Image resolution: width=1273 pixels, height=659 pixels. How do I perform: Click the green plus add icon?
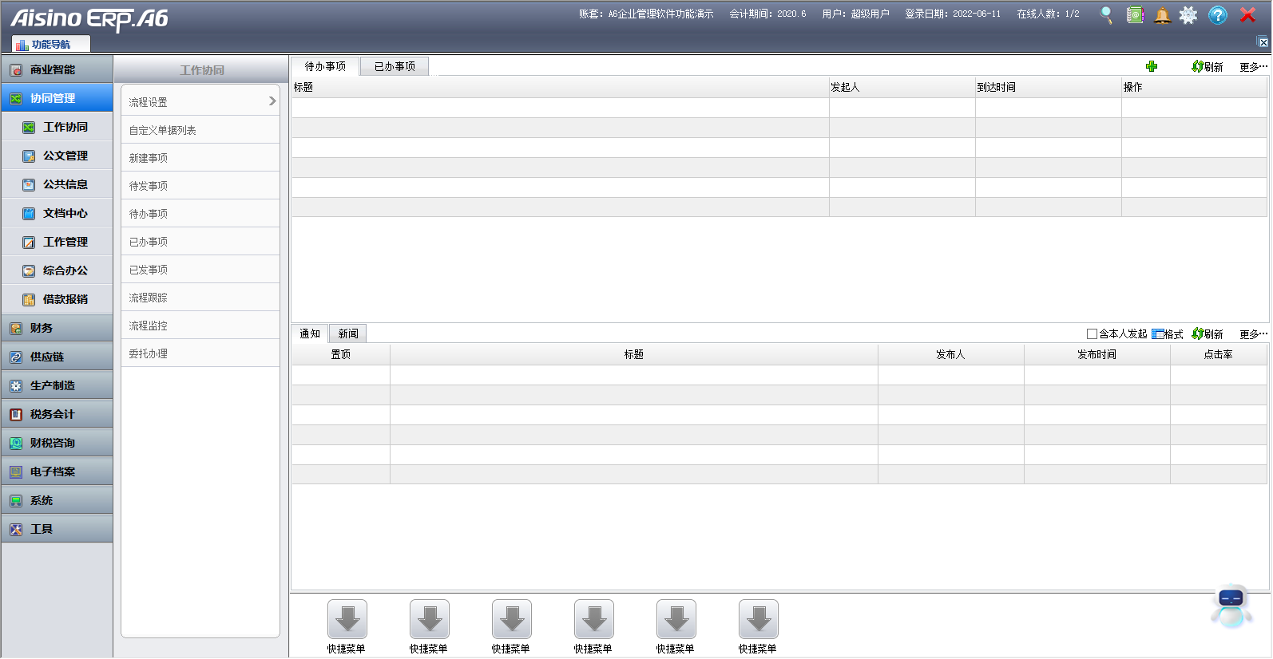1152,67
